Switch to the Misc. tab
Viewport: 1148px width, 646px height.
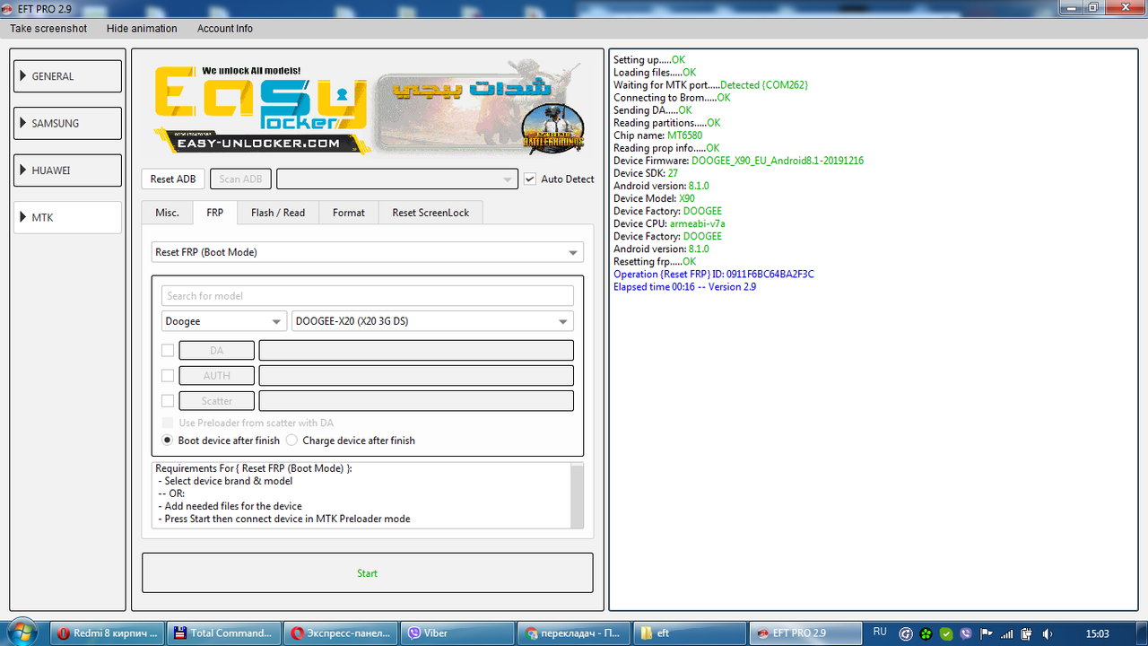click(167, 213)
